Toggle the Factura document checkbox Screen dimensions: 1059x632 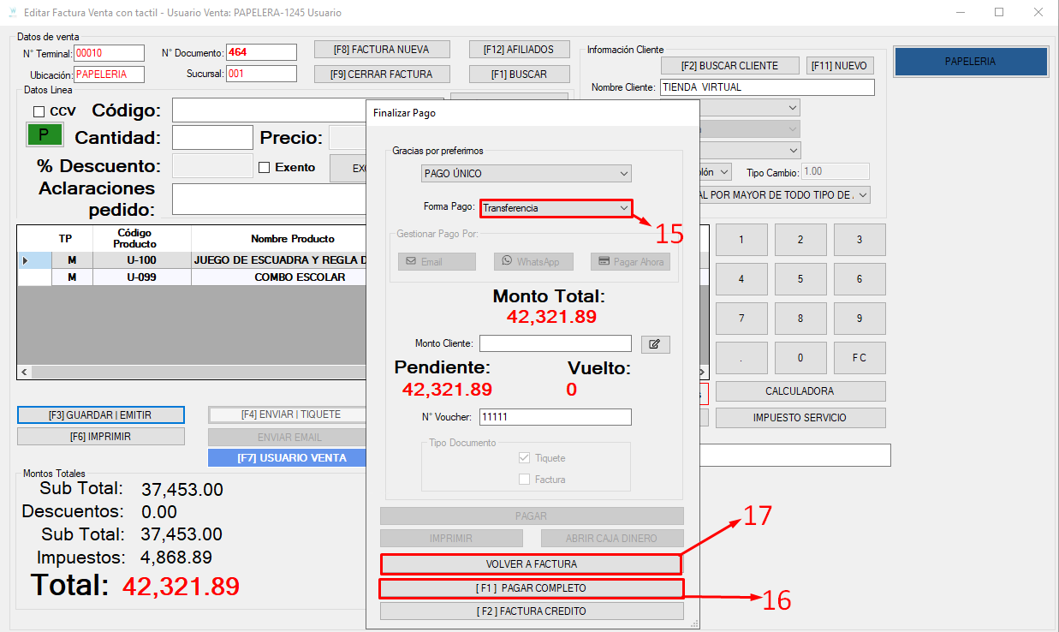(x=525, y=480)
